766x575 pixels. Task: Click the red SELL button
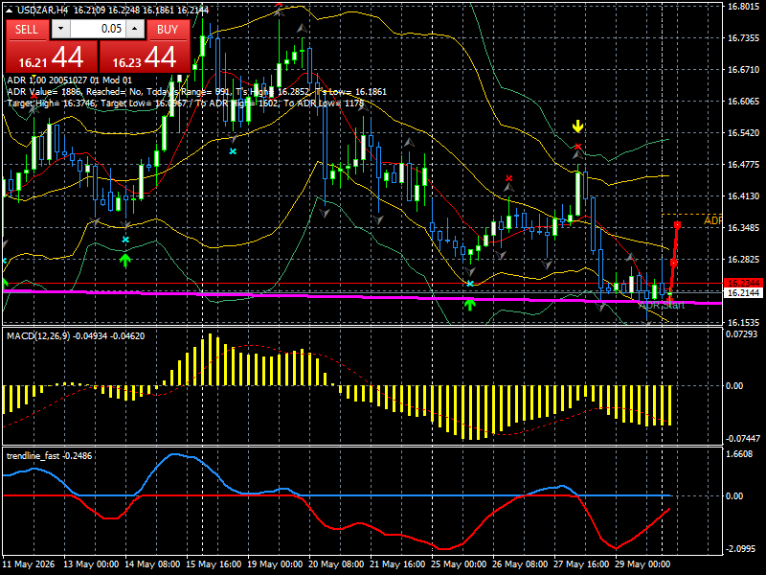coord(27,30)
